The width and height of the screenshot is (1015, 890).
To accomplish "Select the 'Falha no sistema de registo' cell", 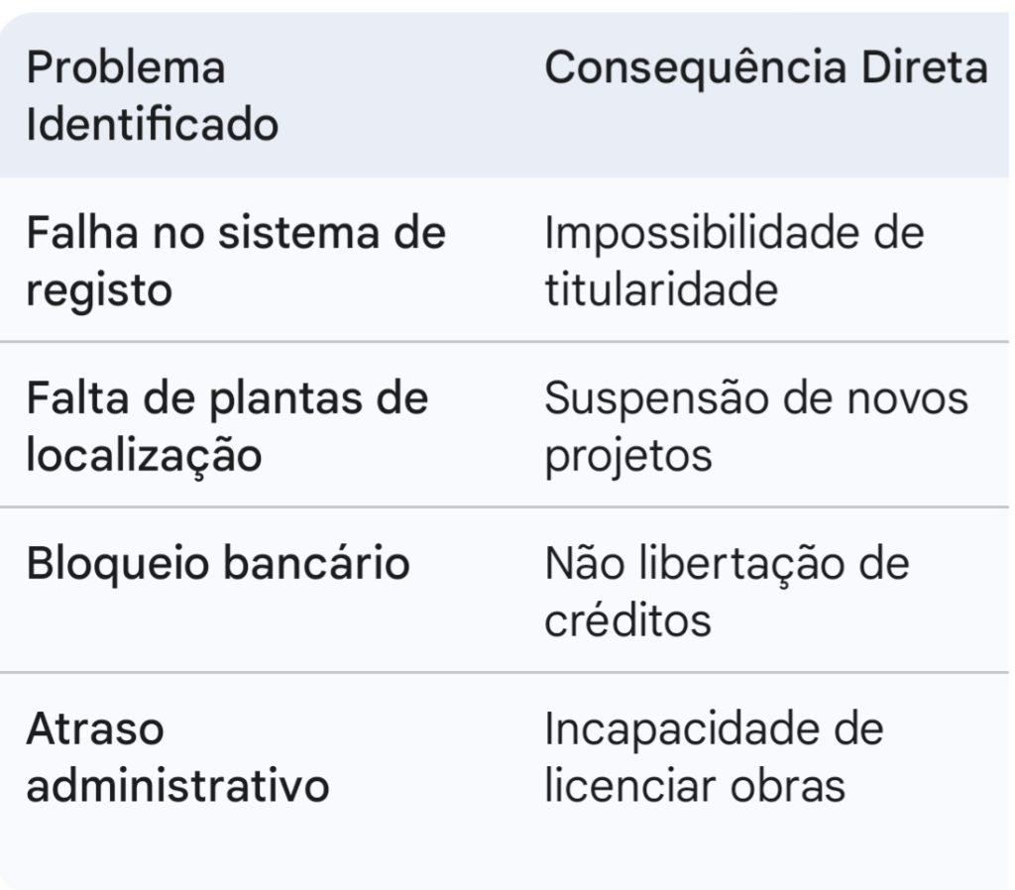I will coord(236,262).
